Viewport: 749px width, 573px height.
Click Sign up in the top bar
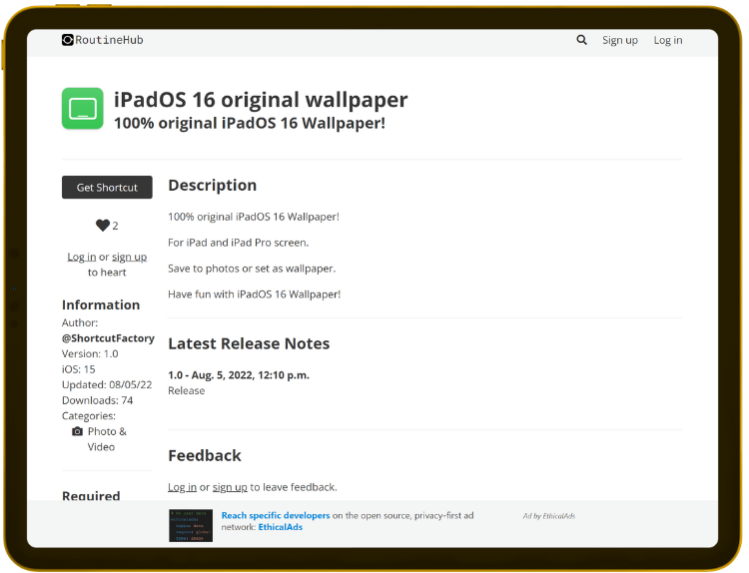[x=619, y=41]
